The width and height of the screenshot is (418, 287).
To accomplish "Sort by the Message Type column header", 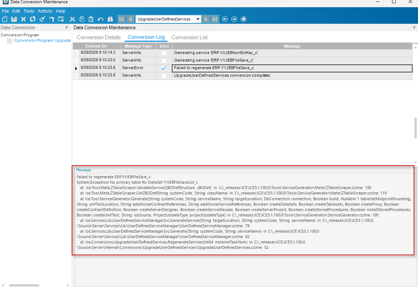I will 138,46.
